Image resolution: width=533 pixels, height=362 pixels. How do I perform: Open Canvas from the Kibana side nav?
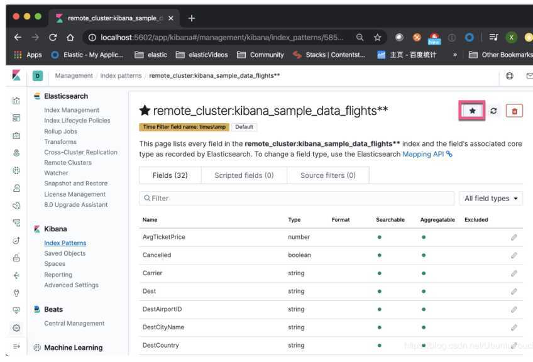(16, 135)
